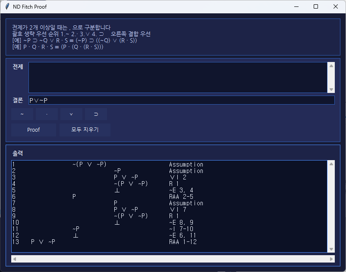Click the output panel's scroll up arrow
The width and height of the screenshot is (346, 272).
click(331, 164)
